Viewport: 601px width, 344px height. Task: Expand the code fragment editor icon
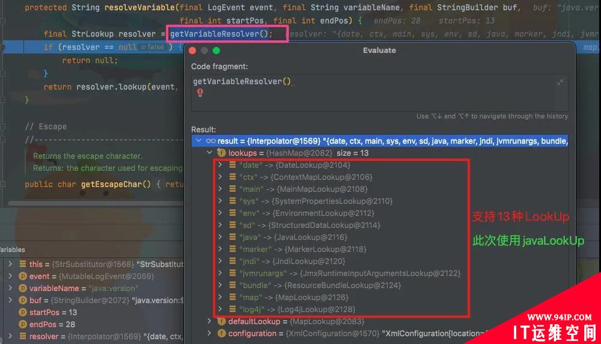[x=560, y=82]
